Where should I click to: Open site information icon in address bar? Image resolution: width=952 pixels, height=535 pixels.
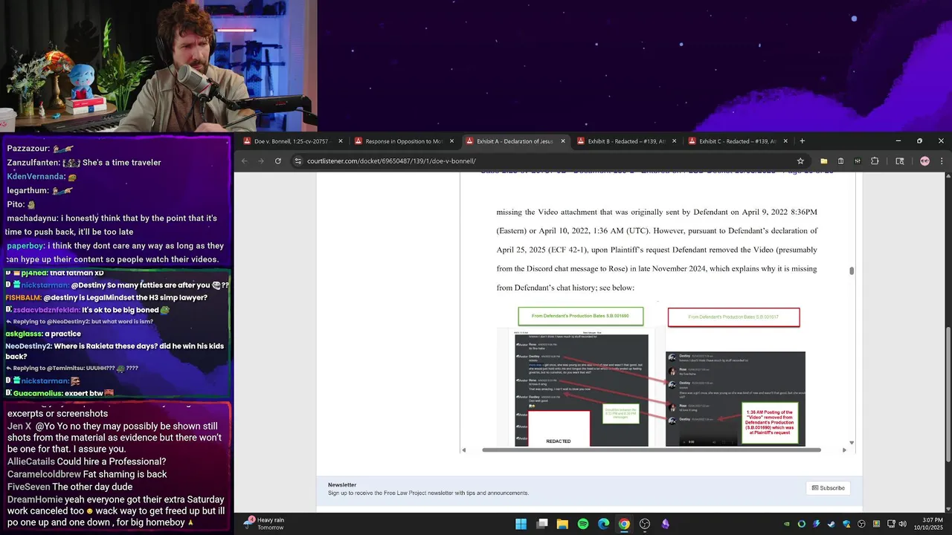coord(297,160)
